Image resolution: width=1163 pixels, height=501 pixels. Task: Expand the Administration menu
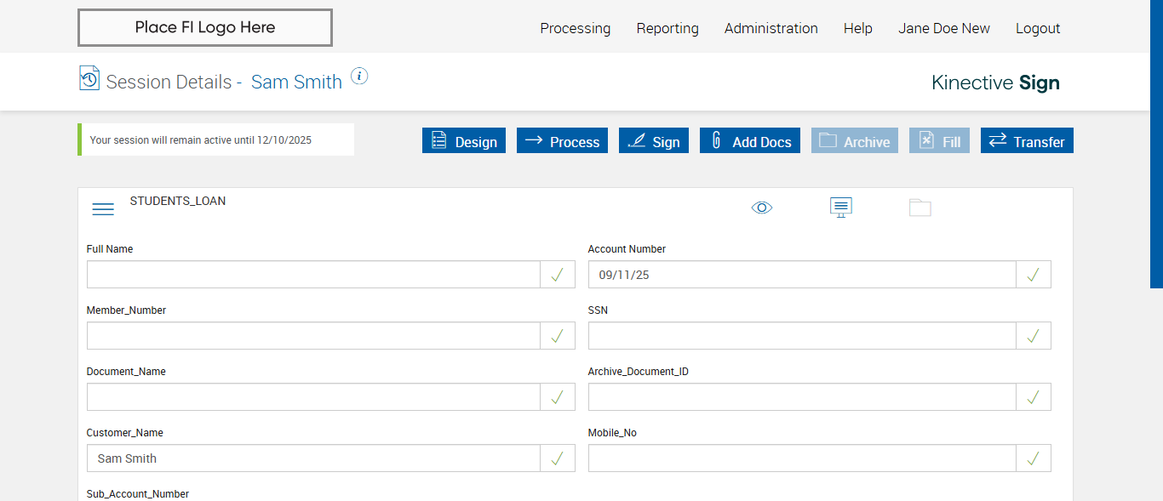pos(771,28)
